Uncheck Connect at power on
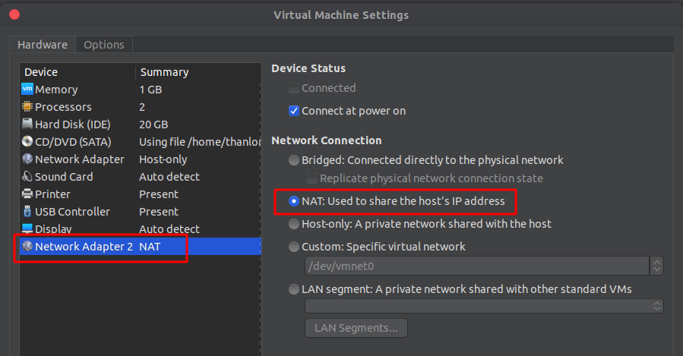 (294, 111)
